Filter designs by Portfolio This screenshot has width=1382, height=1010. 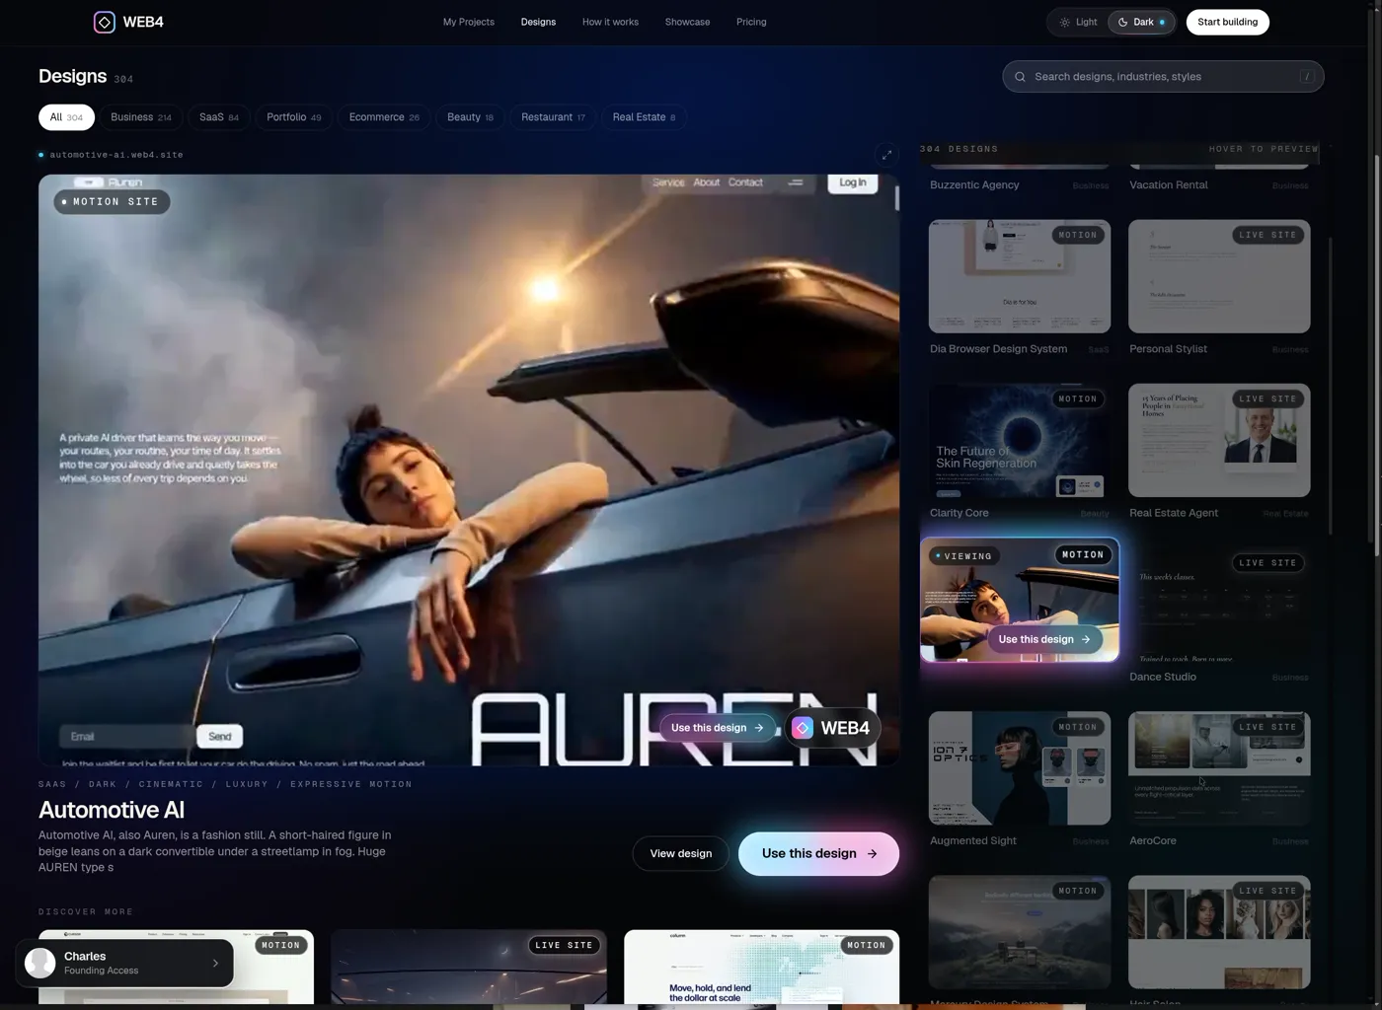coord(294,117)
